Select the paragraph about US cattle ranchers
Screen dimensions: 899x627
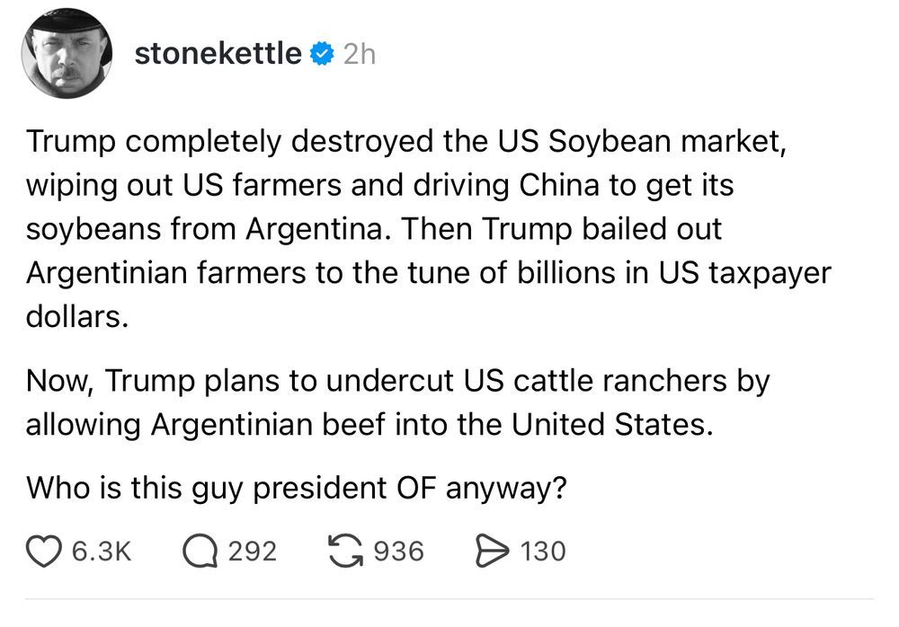coord(398,402)
